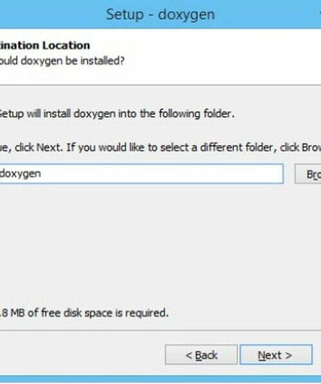Focus the destination folder path field
The image size is (321, 384).
(141, 174)
